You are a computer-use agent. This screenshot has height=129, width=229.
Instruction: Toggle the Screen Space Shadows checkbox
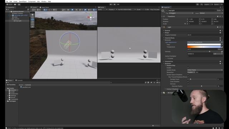pos(188,75)
